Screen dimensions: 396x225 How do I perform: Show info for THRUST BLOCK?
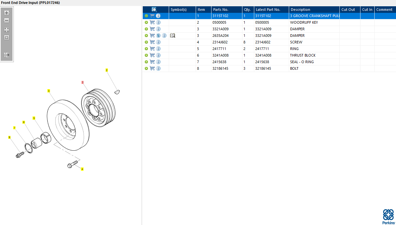pos(158,55)
